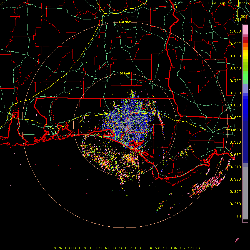Click the 11 JAN 26 date in the caption
This screenshot has height=250, width=250.
tap(174, 248)
